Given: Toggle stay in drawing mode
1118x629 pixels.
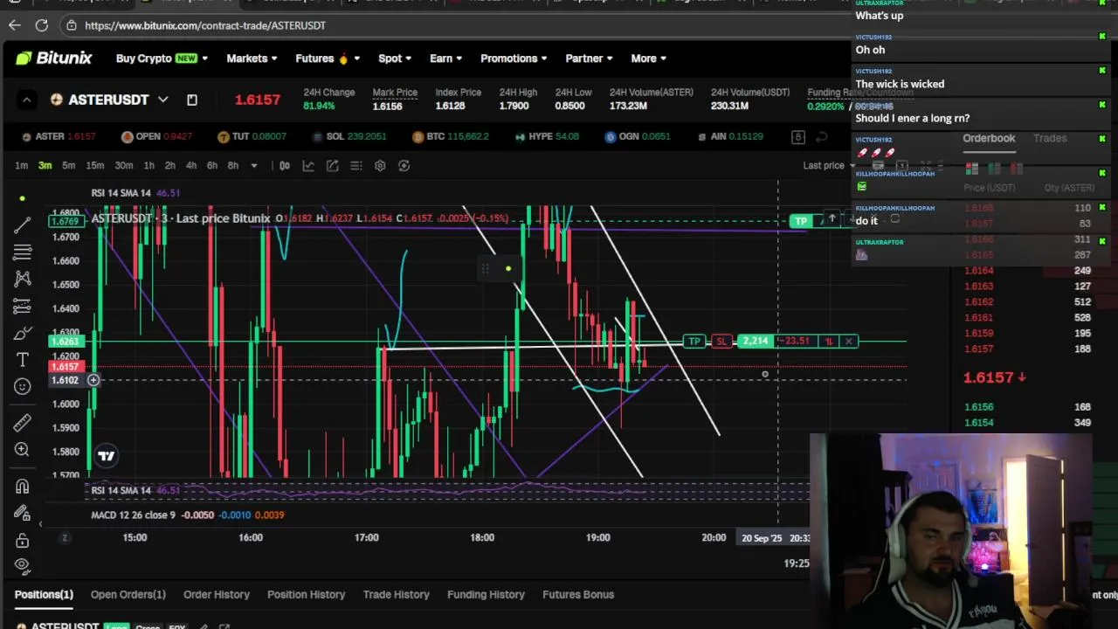Looking at the screenshot, I should point(23,513).
